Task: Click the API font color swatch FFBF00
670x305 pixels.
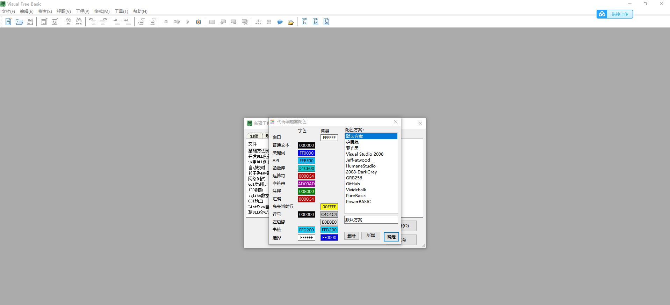Action: tap(307, 161)
